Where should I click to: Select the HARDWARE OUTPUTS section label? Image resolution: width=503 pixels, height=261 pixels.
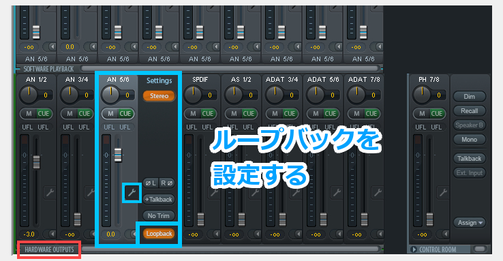pyautogui.click(x=49, y=249)
